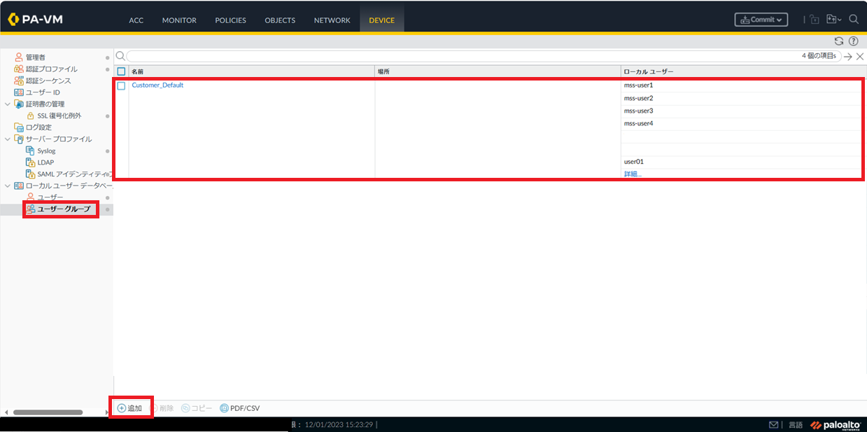Select the Syslog server profile
Image resolution: width=867 pixels, height=432 pixels.
(x=46, y=151)
